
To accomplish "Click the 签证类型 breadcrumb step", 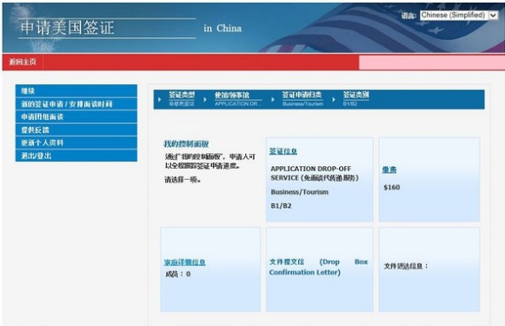I will click(182, 98).
